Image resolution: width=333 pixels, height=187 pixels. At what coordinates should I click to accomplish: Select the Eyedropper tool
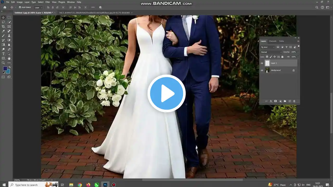point(3,31)
